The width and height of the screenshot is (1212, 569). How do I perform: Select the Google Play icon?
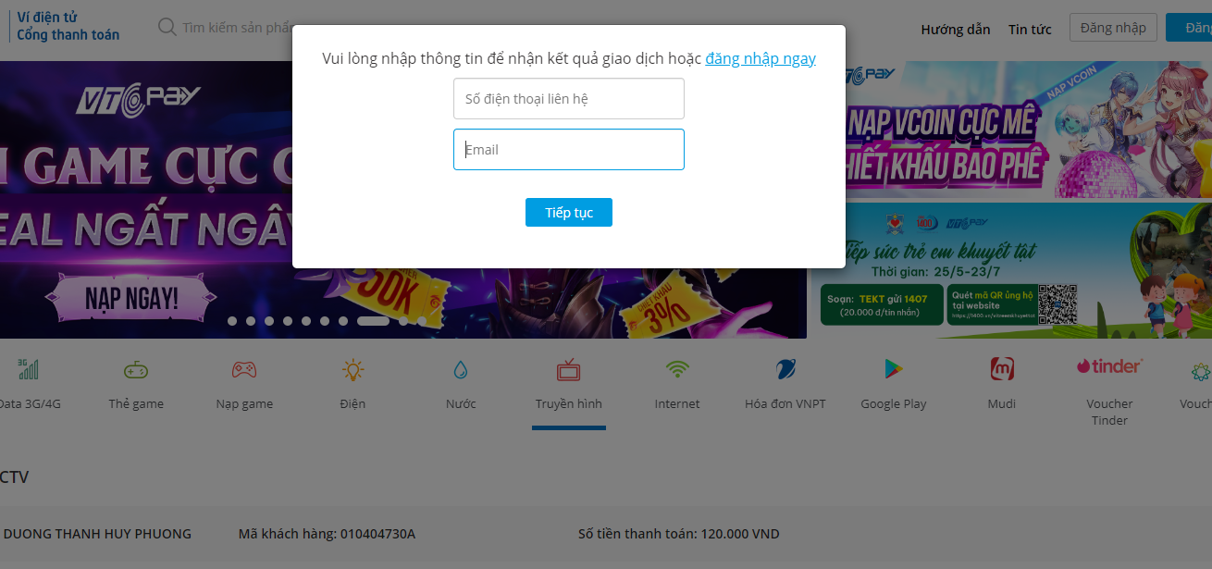click(894, 370)
